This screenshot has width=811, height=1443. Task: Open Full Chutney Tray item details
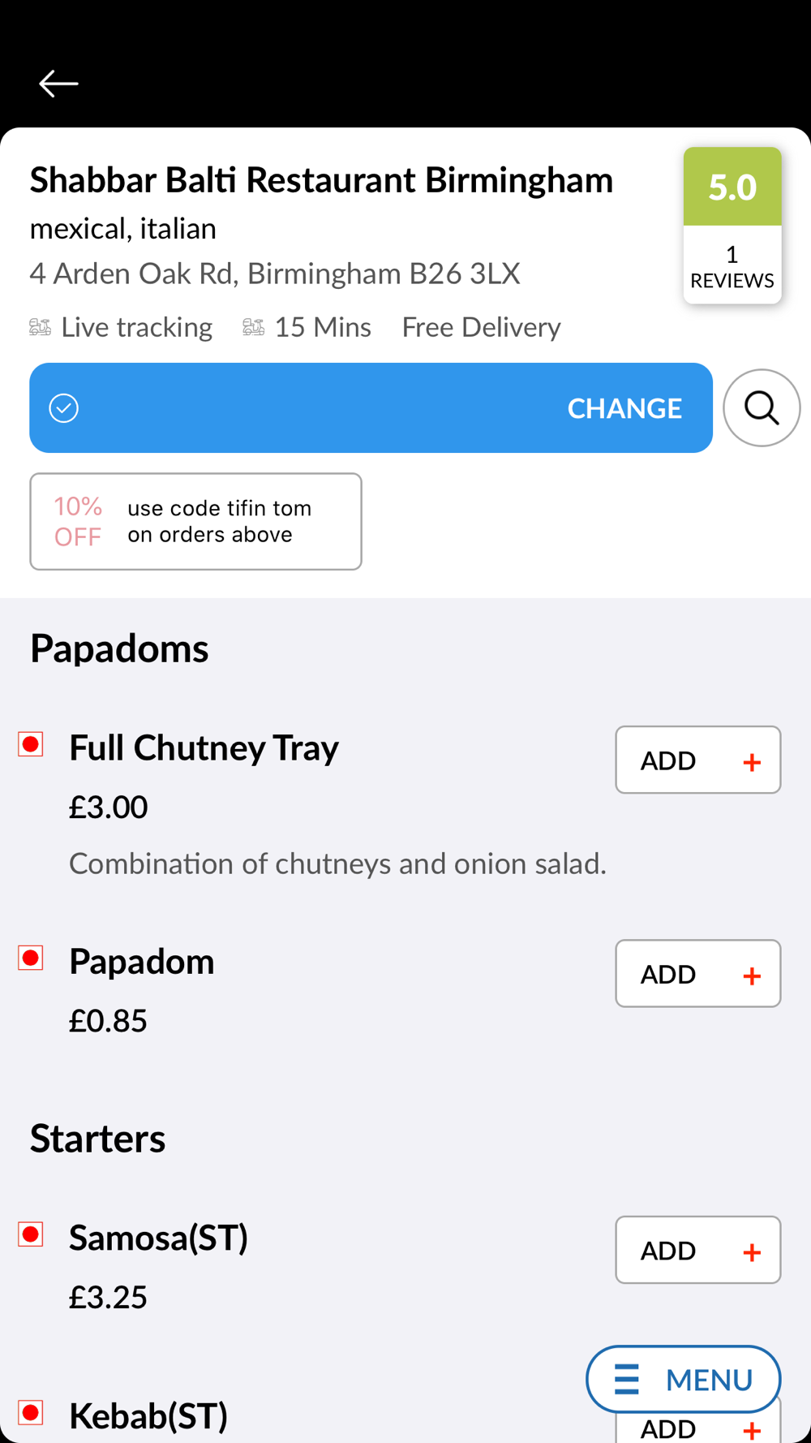[204, 747]
